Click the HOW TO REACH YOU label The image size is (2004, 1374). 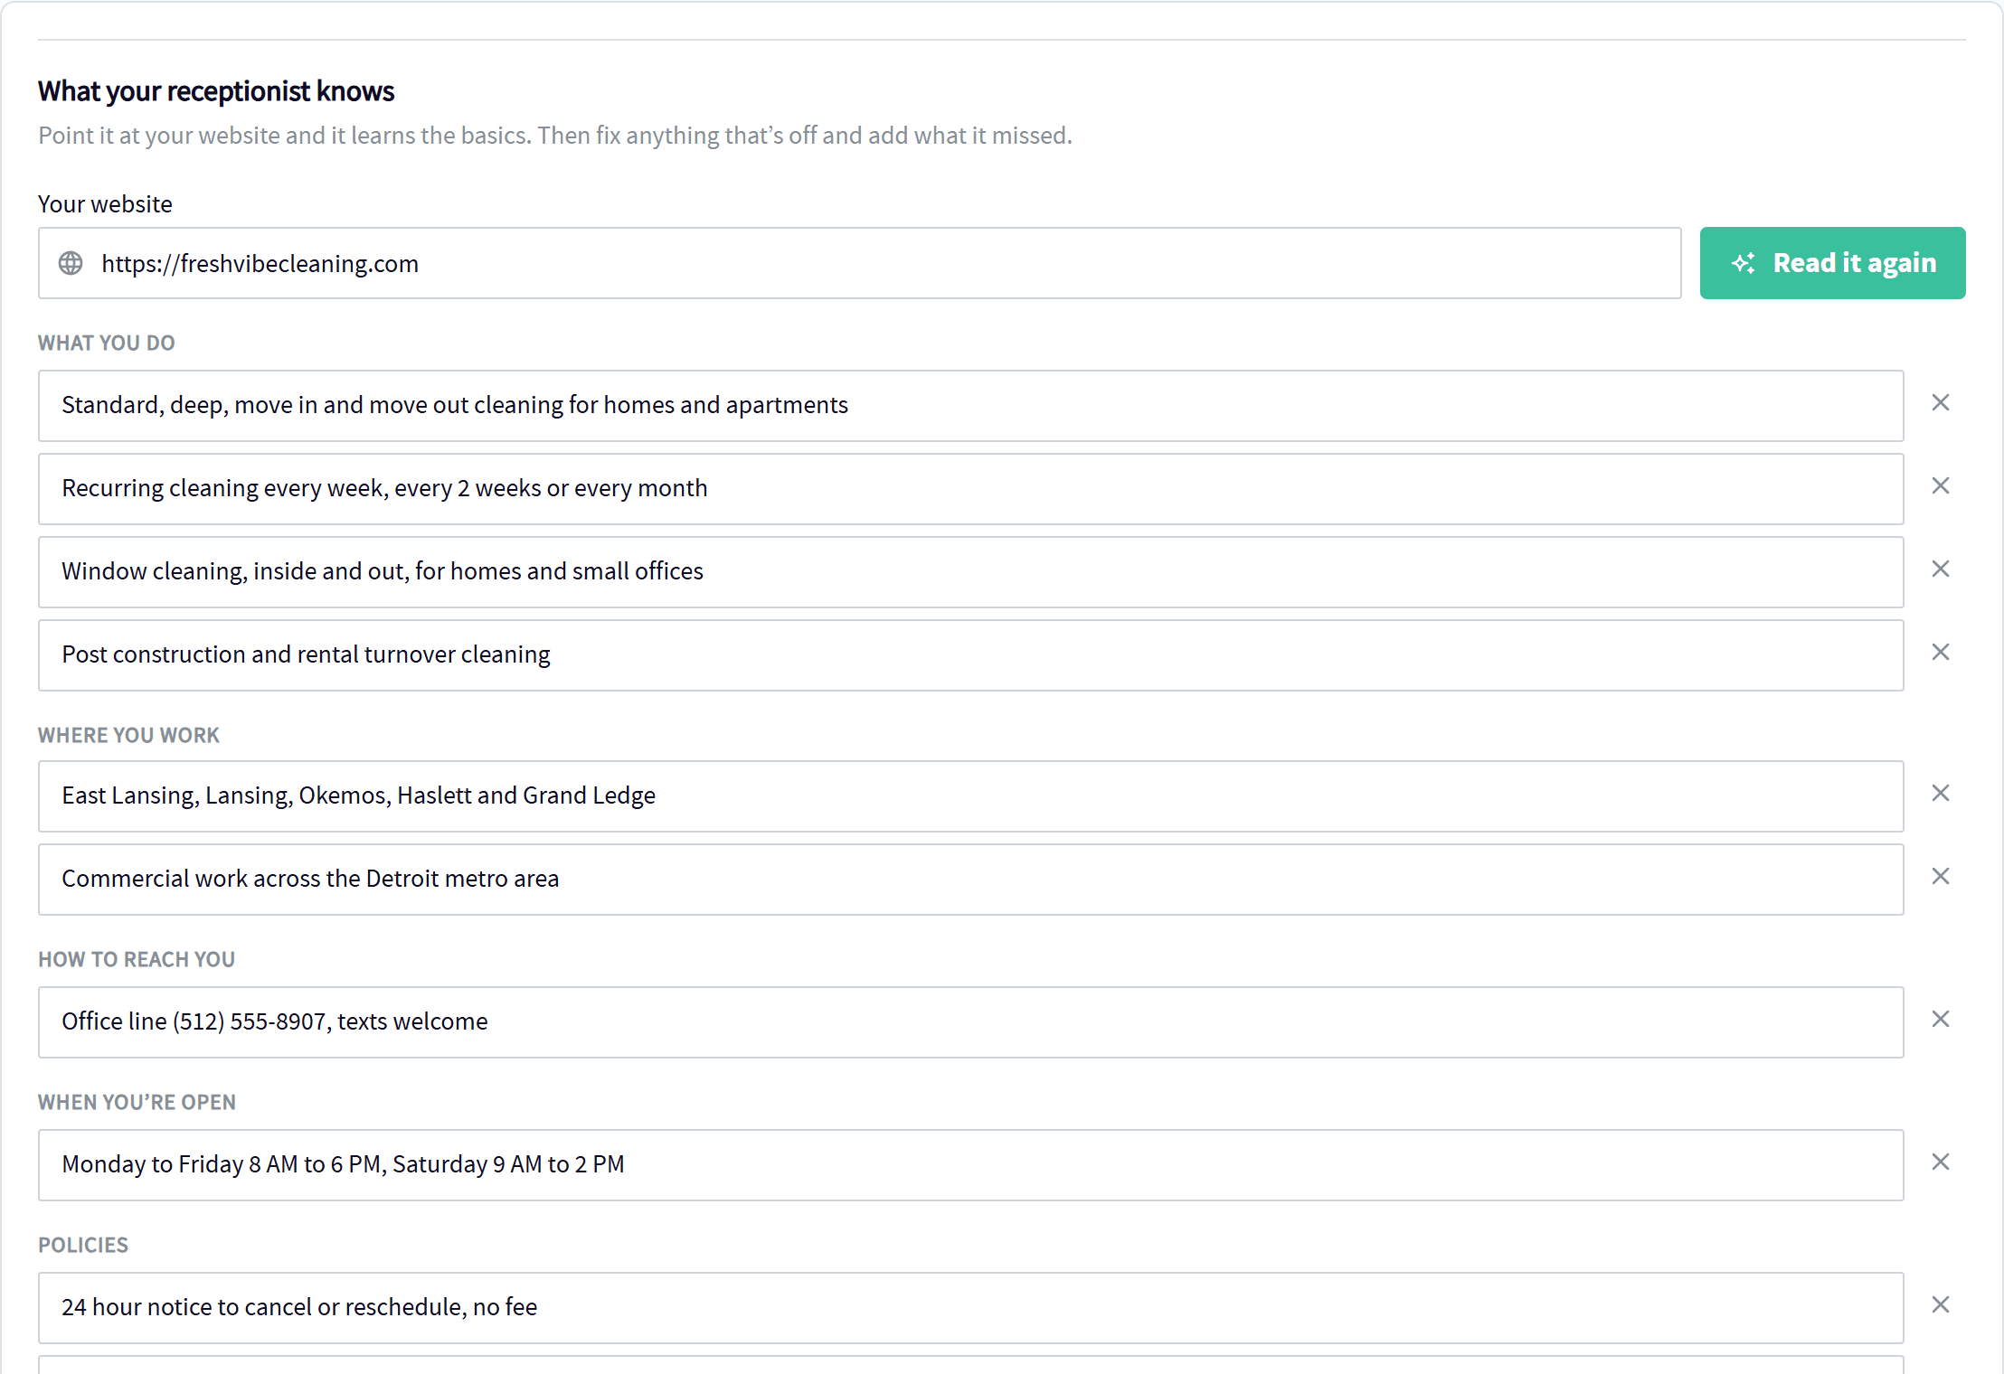point(137,960)
